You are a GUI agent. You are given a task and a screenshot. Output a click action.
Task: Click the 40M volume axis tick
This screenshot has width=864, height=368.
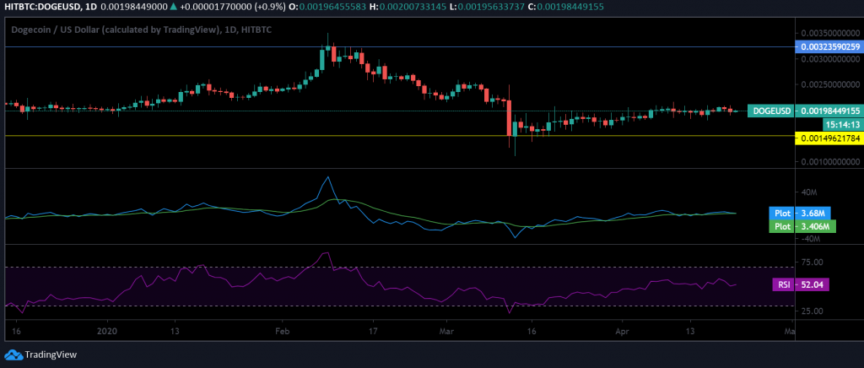click(811, 192)
